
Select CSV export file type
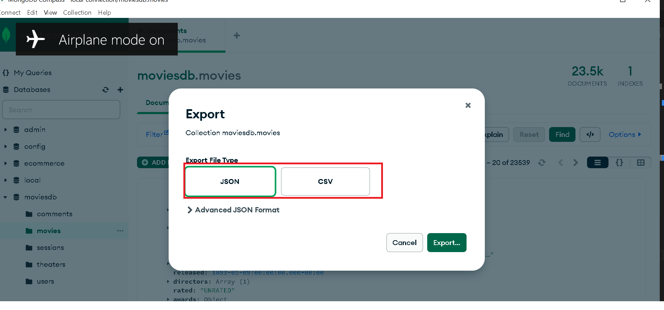325,182
